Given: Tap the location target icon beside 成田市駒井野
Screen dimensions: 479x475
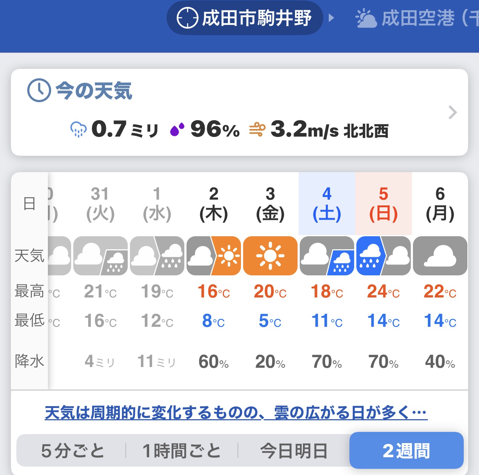Looking at the screenshot, I should click(187, 18).
